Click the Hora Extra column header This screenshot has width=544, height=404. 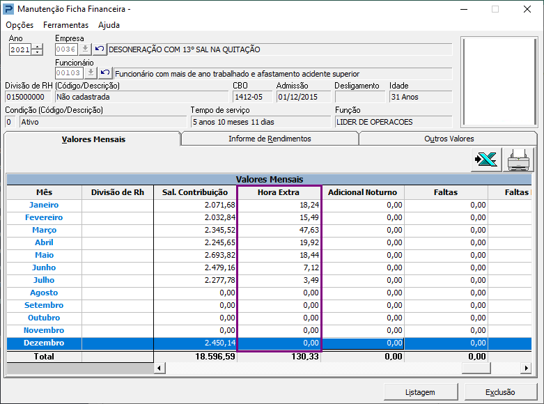click(279, 192)
